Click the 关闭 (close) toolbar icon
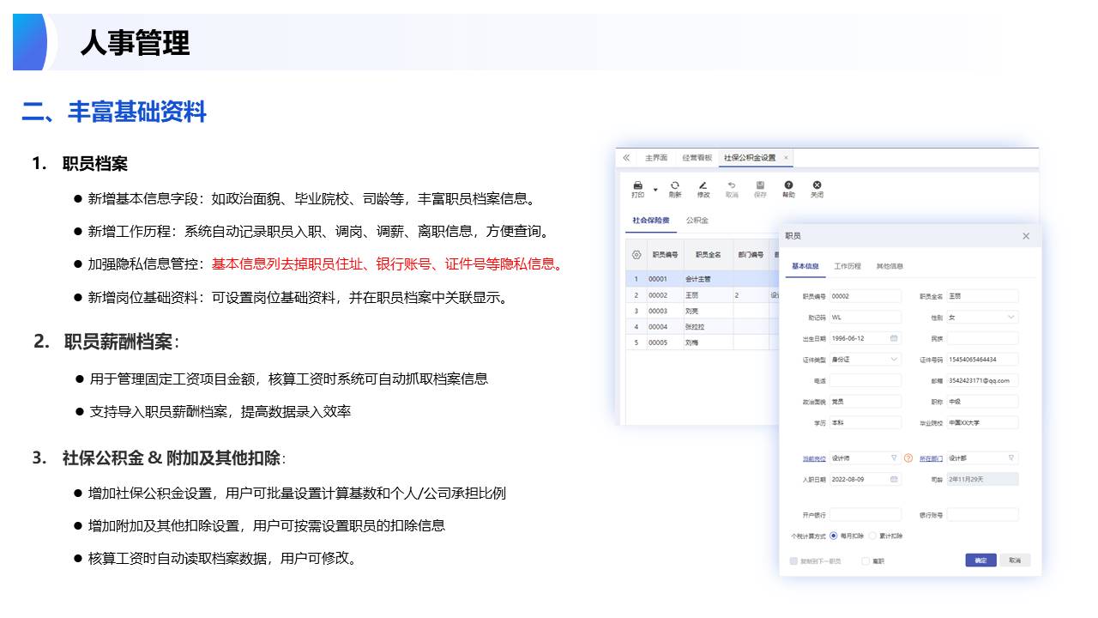Image resolution: width=1098 pixels, height=618 pixels. [x=817, y=185]
